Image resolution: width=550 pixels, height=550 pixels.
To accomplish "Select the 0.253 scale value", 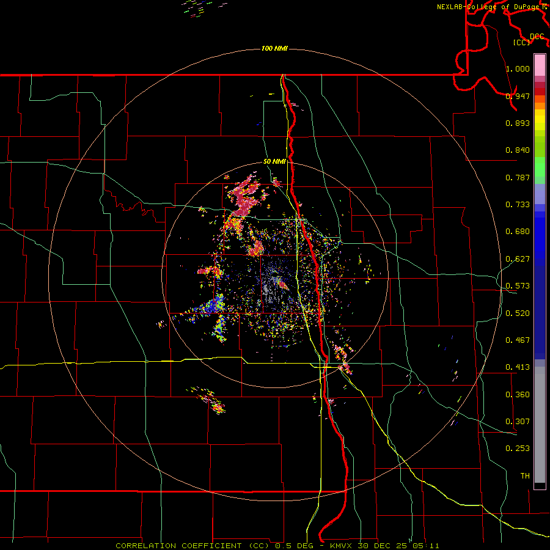I will click(x=518, y=449).
